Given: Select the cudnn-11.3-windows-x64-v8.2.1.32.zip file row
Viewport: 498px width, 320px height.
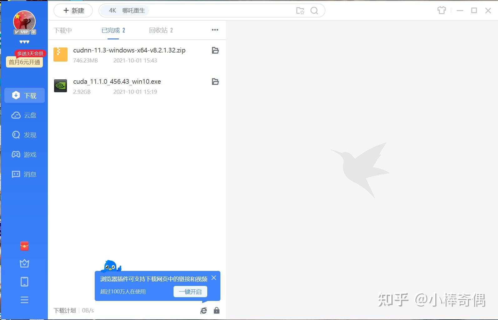Looking at the screenshot, I should point(137,55).
